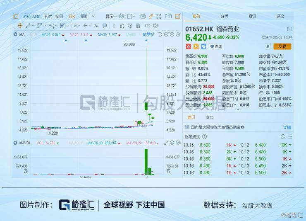The image size is (306, 221).
Task: Take a chart screenshot with camera icon
Action: pyautogui.click(x=143, y=16)
